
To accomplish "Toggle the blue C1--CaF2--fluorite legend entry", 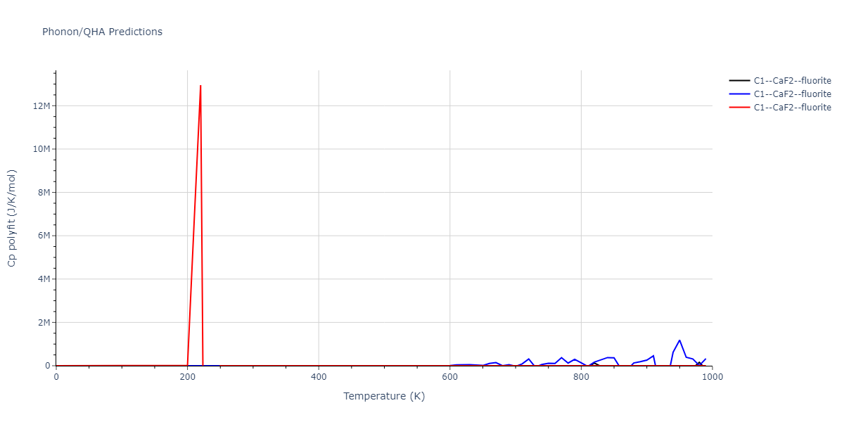I will pos(792,94).
